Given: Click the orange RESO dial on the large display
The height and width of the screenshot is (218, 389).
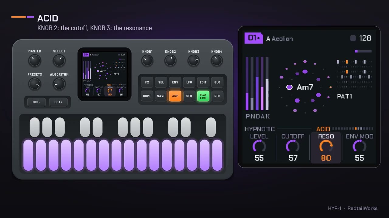Looking at the screenshot, I should [x=326, y=146].
